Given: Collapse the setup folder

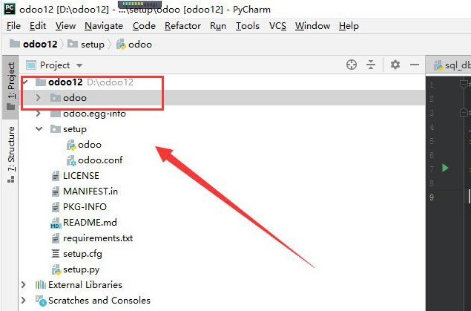Looking at the screenshot, I should click(x=38, y=129).
